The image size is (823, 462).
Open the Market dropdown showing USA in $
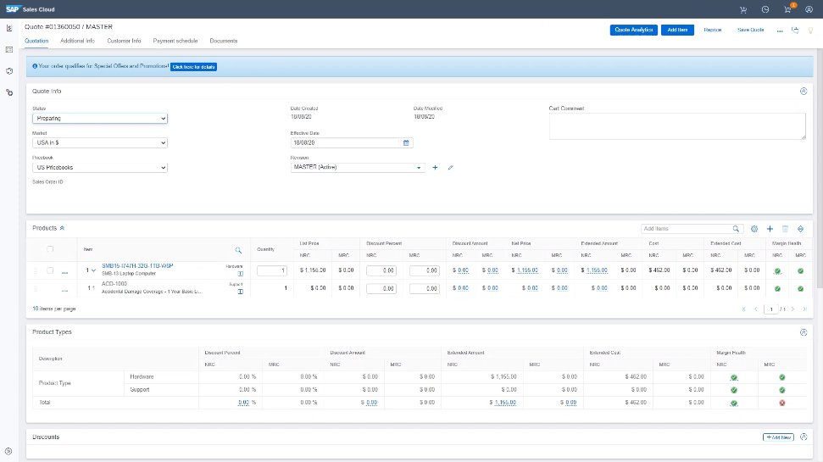coord(100,143)
